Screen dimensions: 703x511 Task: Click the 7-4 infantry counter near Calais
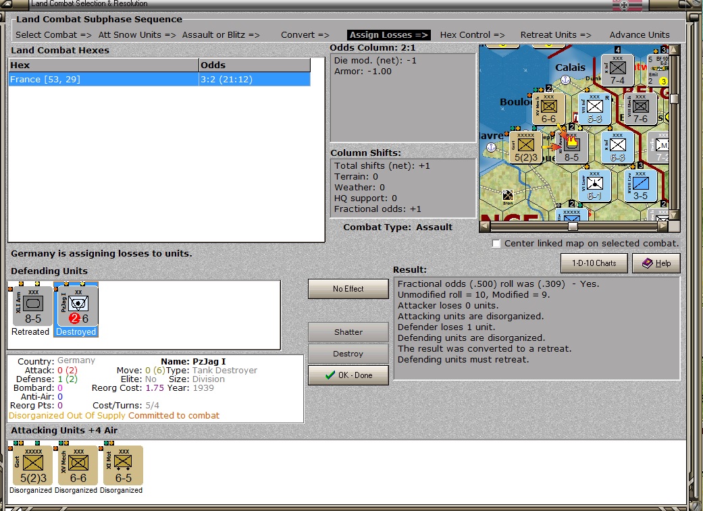[617, 70]
